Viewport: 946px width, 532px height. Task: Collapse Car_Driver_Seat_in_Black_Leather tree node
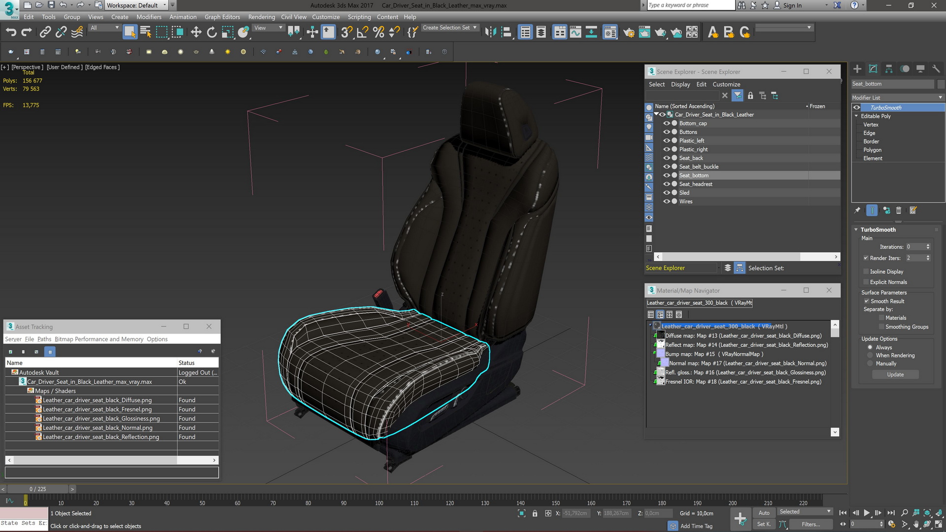coord(656,114)
